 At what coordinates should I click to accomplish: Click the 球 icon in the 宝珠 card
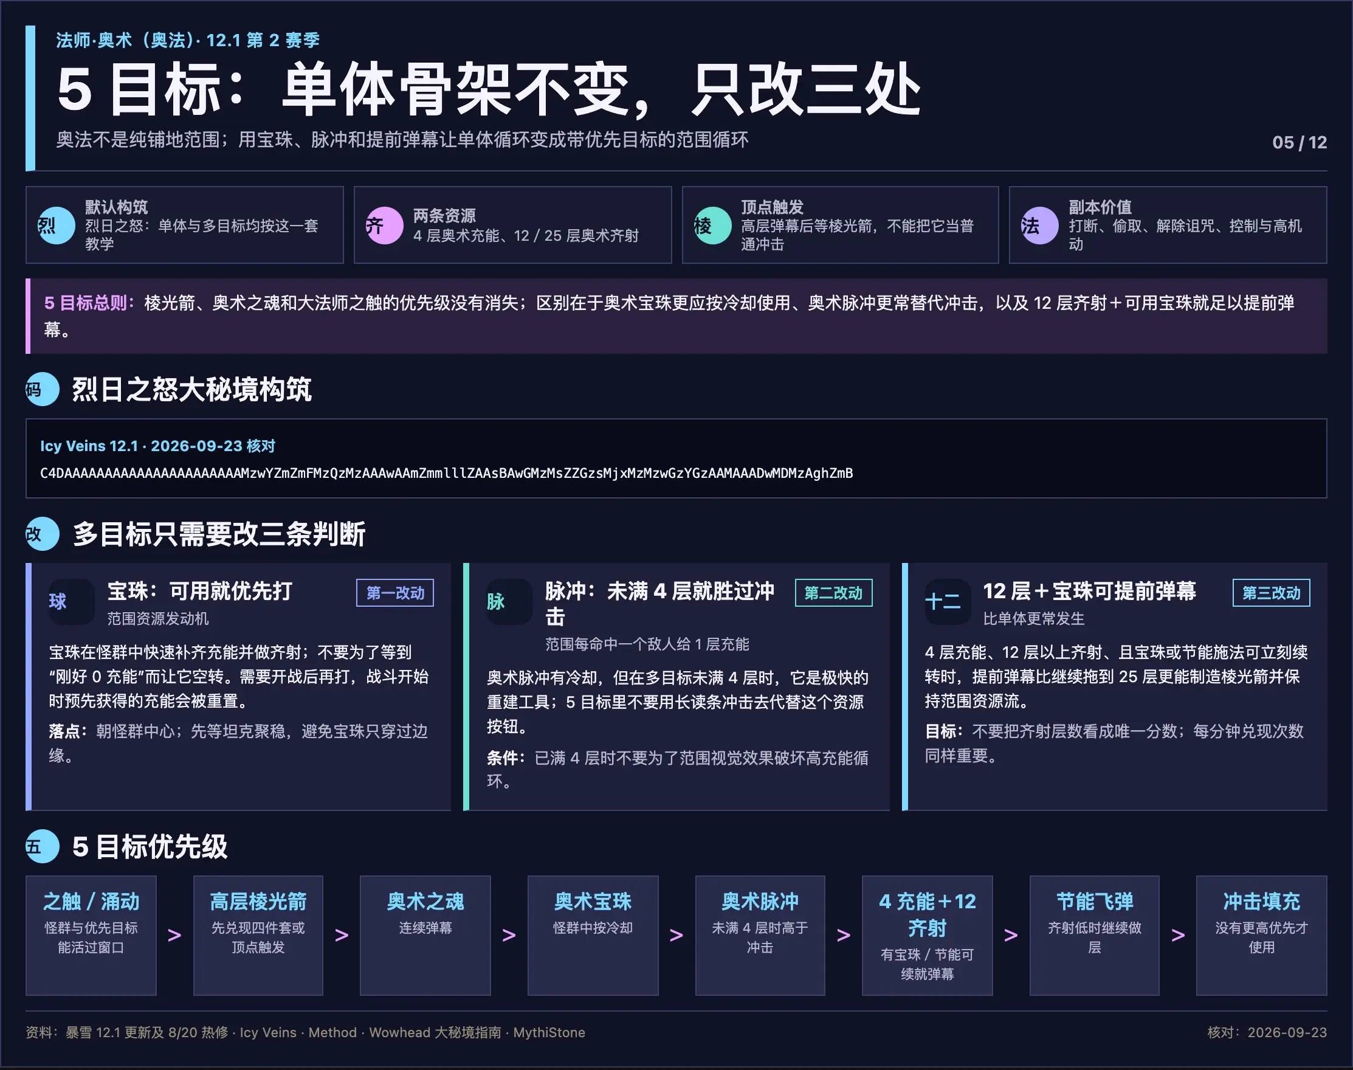coord(71,601)
